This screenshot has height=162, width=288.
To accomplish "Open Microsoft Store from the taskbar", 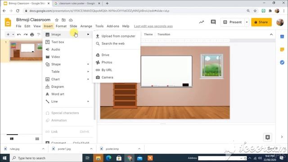I will coord(119,158).
